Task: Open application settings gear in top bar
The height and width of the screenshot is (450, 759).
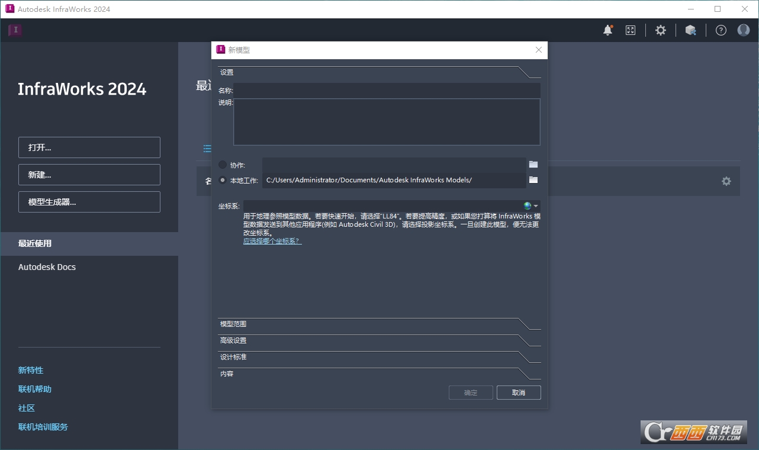Action: (661, 30)
